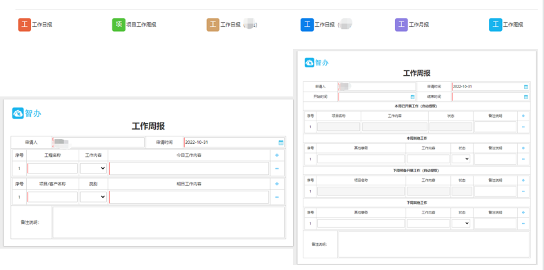544x270 pixels.
Task: Click 其他事务 input under 本周其他工作
Action: point(361,159)
